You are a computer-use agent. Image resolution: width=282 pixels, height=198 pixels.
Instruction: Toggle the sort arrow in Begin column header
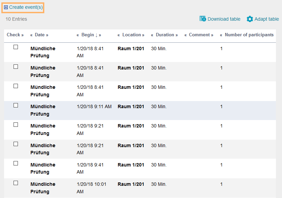tap(96, 35)
